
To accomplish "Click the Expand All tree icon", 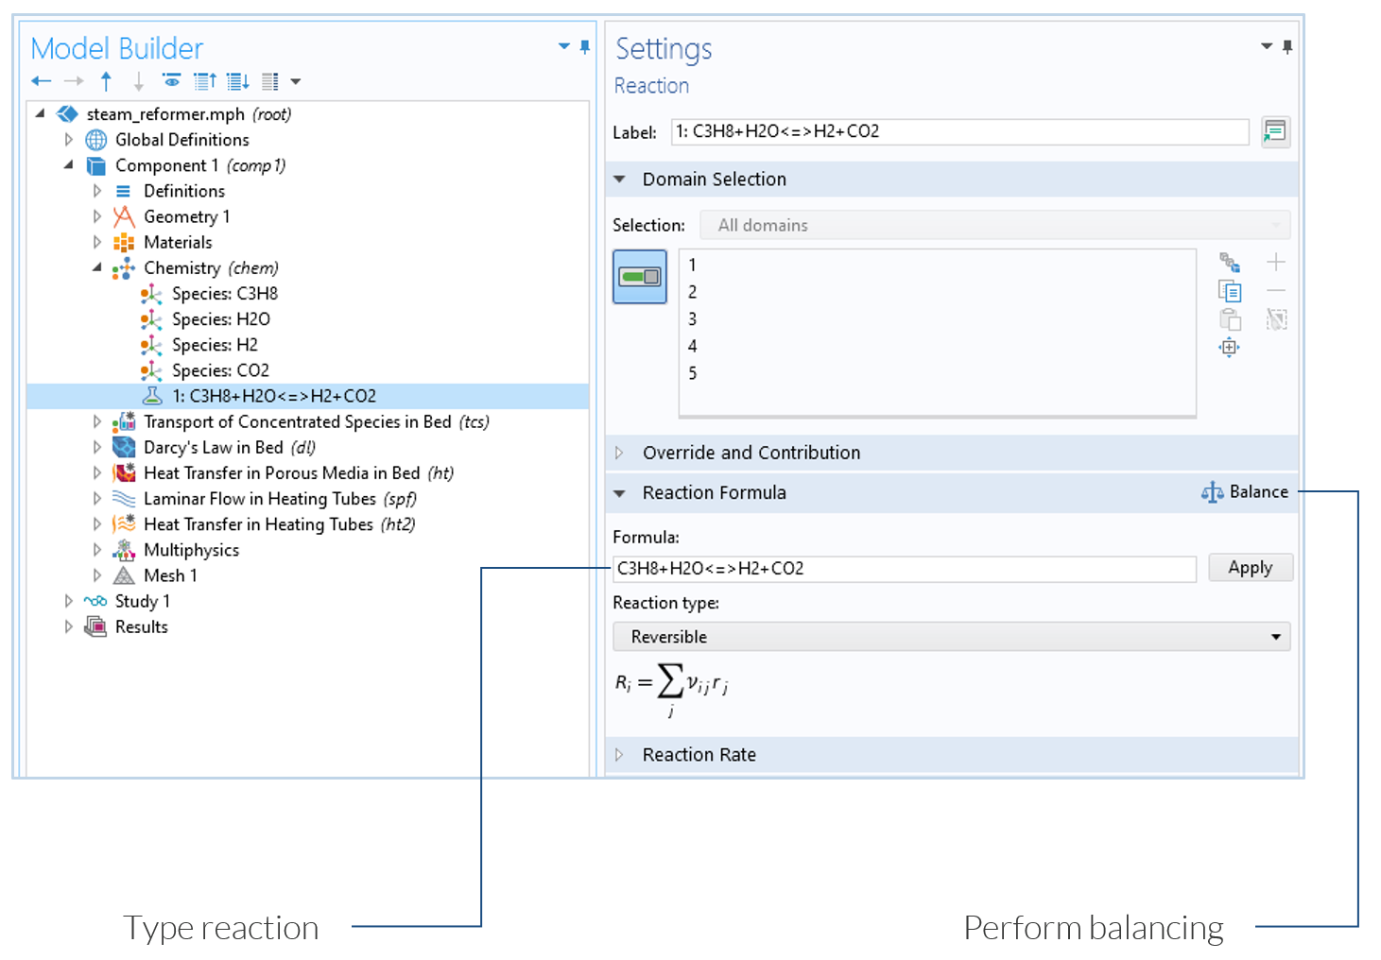I will 237,81.
